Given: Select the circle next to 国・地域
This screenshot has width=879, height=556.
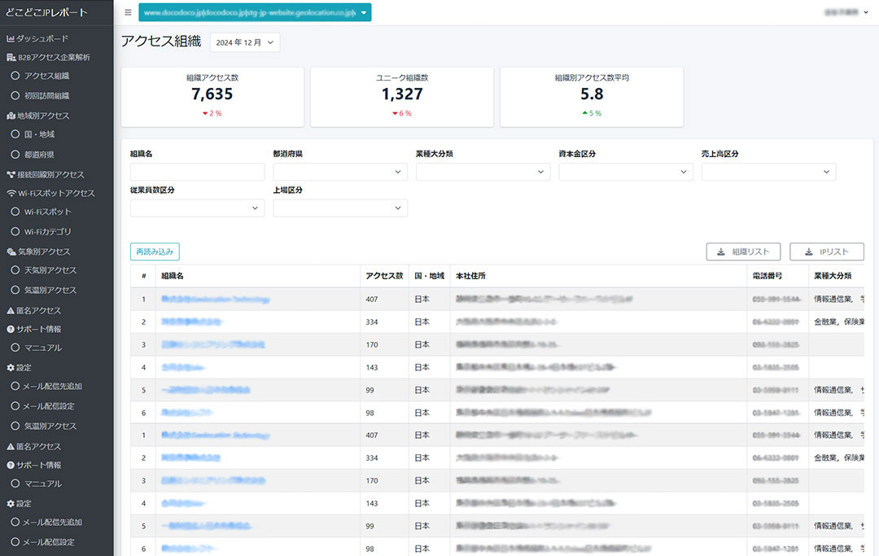Looking at the screenshot, I should click(15, 134).
